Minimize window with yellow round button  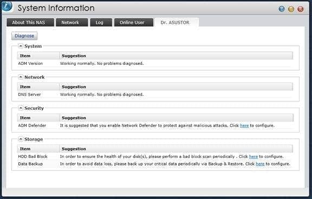pos(291,9)
